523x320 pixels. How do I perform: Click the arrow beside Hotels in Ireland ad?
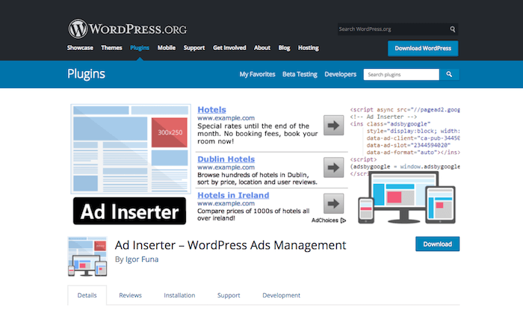tap(333, 203)
